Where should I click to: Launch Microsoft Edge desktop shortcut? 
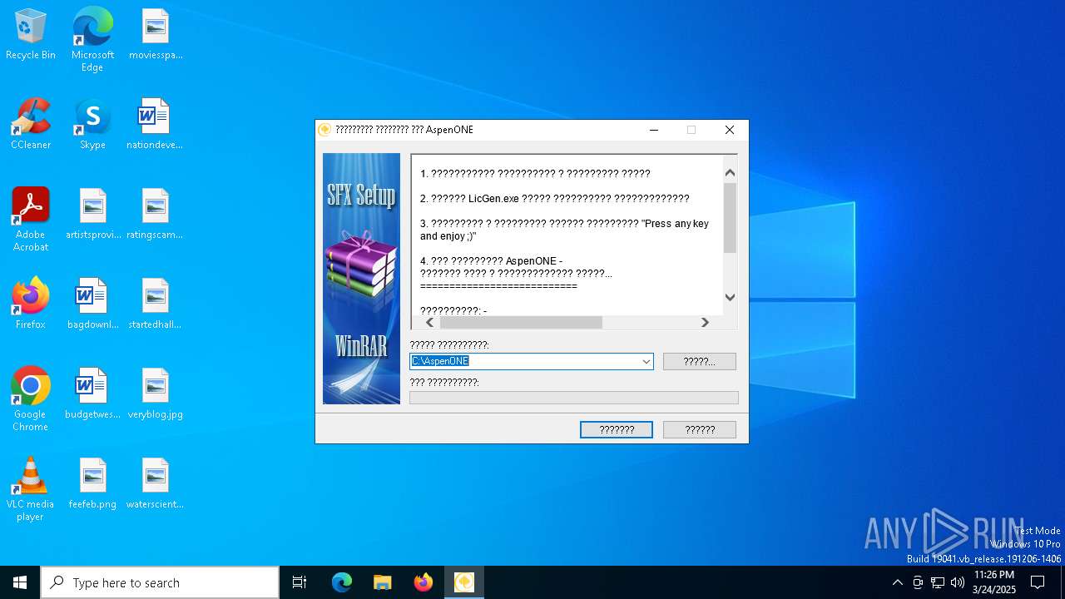(x=92, y=39)
